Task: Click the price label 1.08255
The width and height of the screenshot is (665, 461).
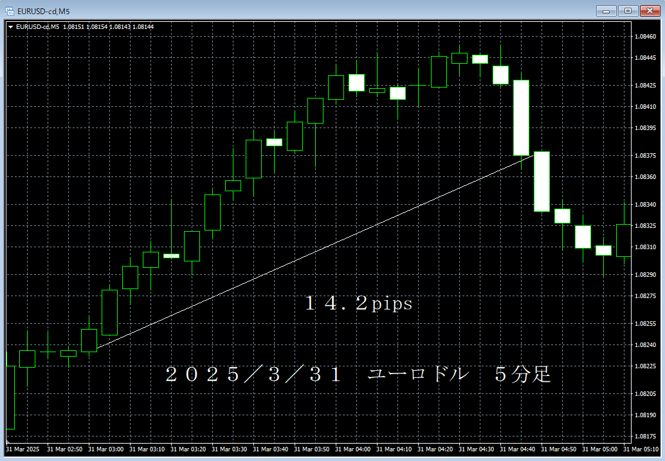Action: (x=645, y=323)
